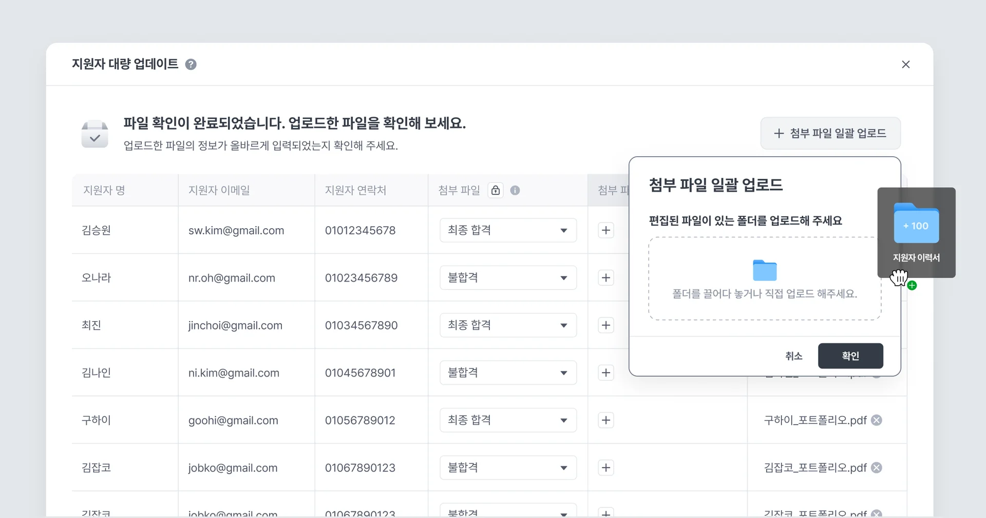Delete 구하이_포트폴리오.pdf attachment
The image size is (986, 518).
tap(877, 420)
